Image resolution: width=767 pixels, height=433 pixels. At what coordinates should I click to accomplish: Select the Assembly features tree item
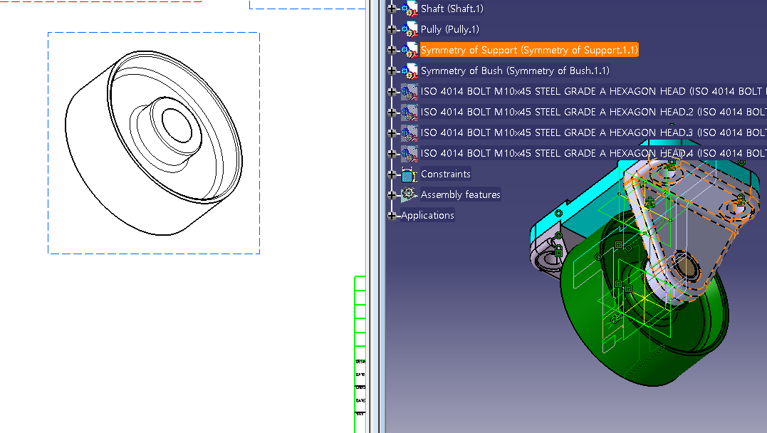[x=460, y=194]
